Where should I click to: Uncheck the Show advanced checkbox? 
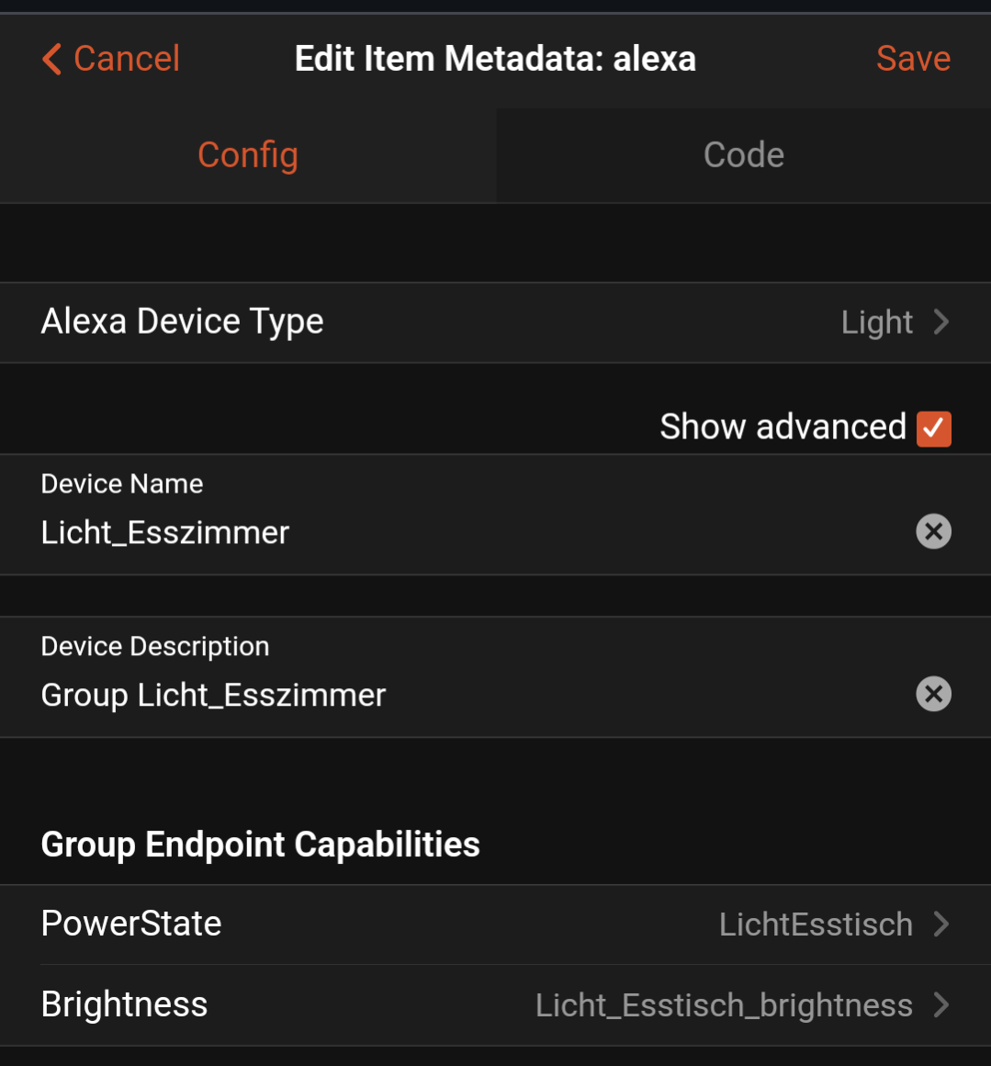point(933,428)
